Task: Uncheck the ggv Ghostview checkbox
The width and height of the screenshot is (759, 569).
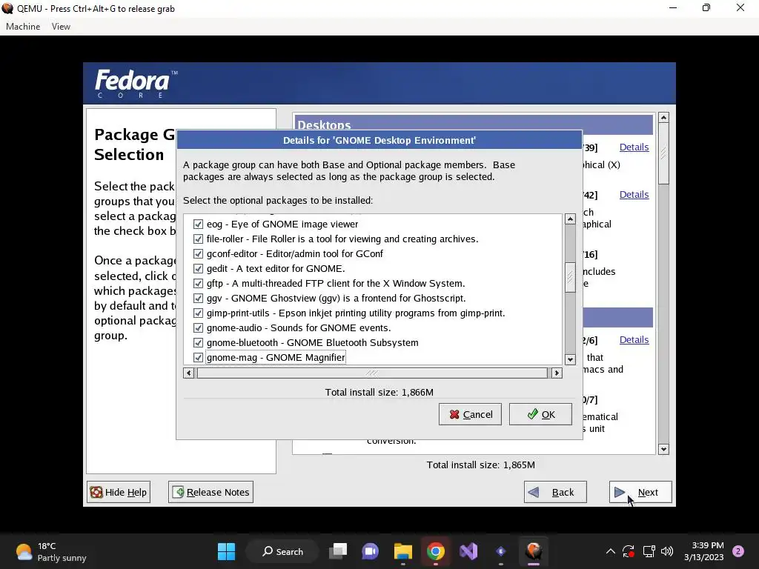Action: tap(198, 298)
